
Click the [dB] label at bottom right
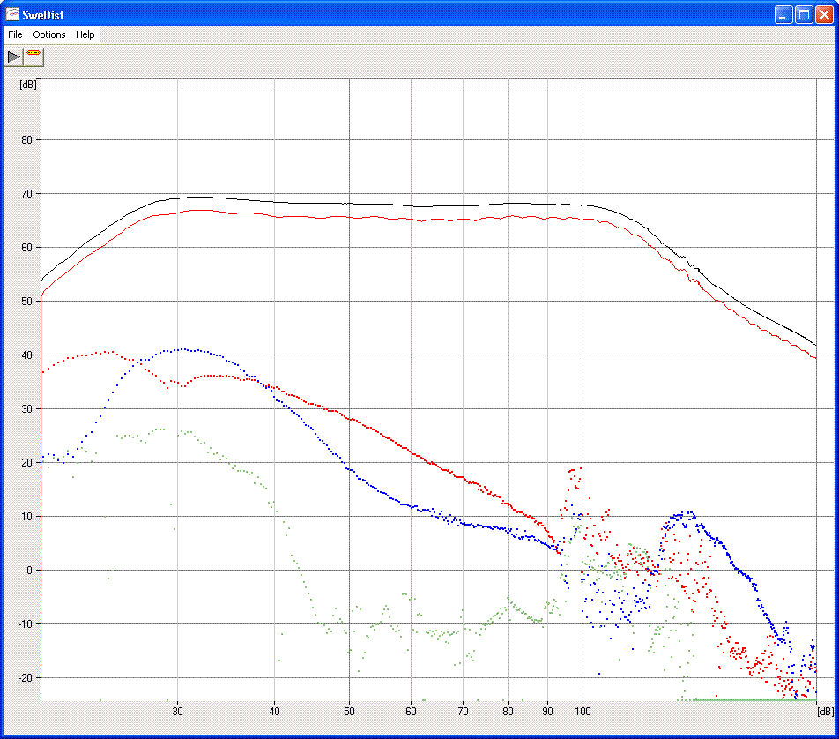825,711
